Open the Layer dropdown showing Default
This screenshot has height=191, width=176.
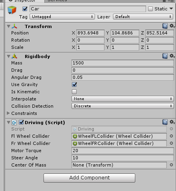[x=143, y=17]
